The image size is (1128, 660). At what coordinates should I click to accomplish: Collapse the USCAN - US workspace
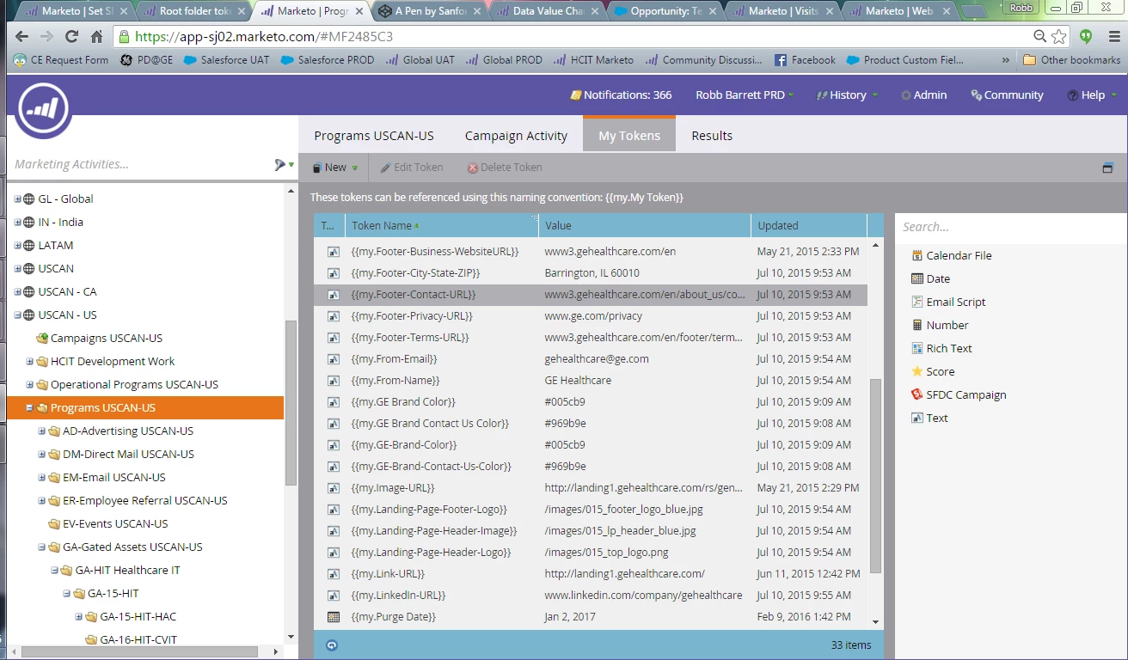17,315
